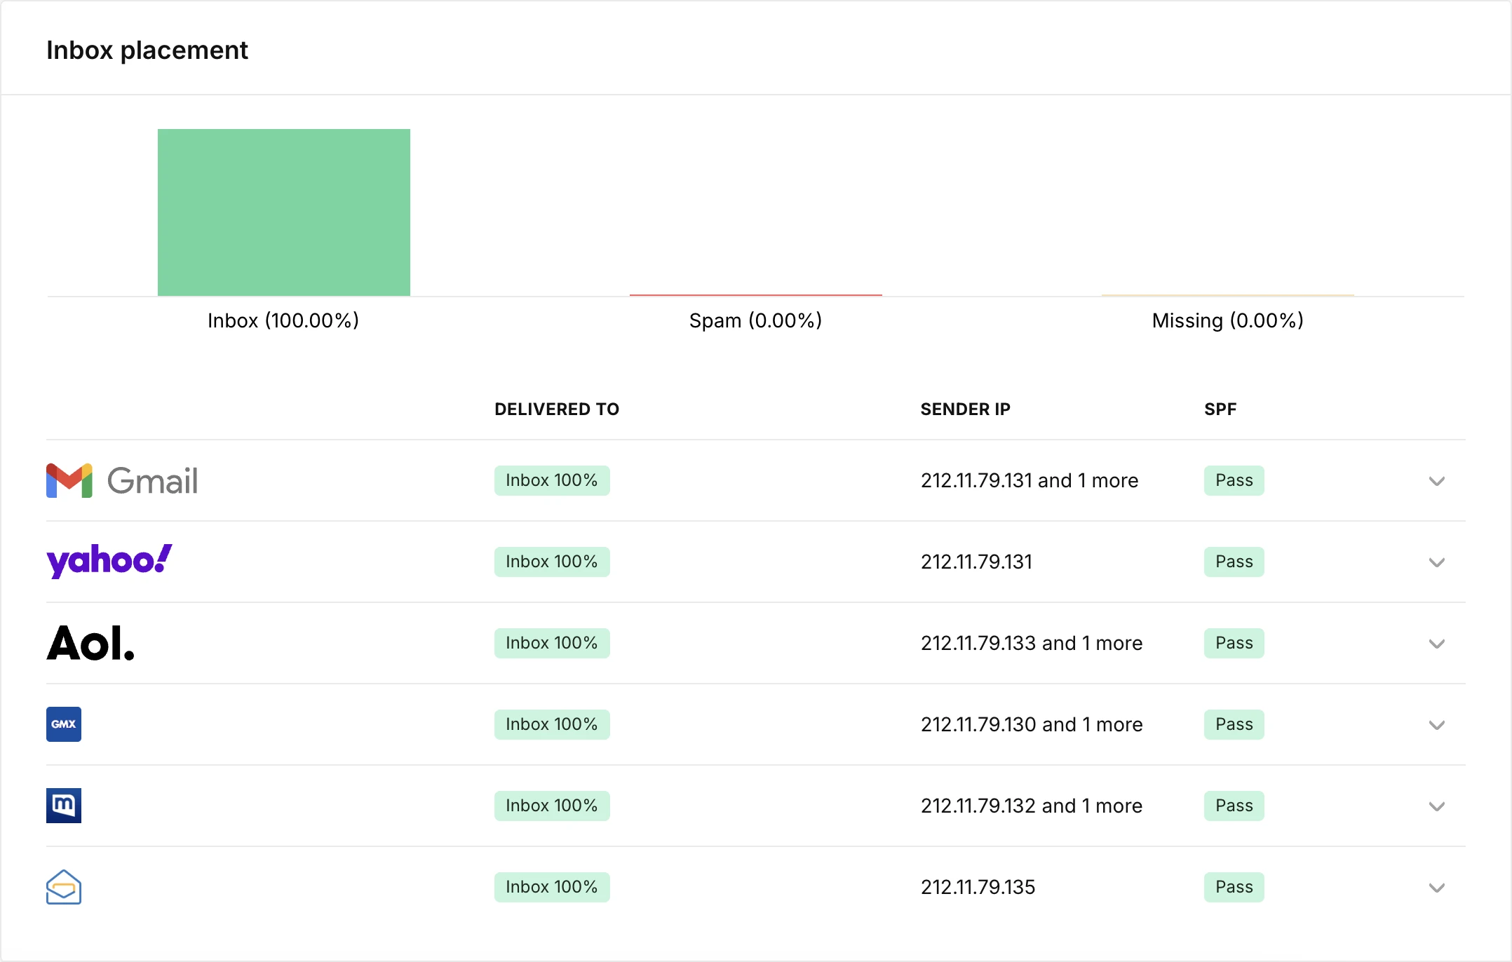This screenshot has width=1512, height=962.
Task: Expand the Gmail row chevron
Action: point(1436,481)
